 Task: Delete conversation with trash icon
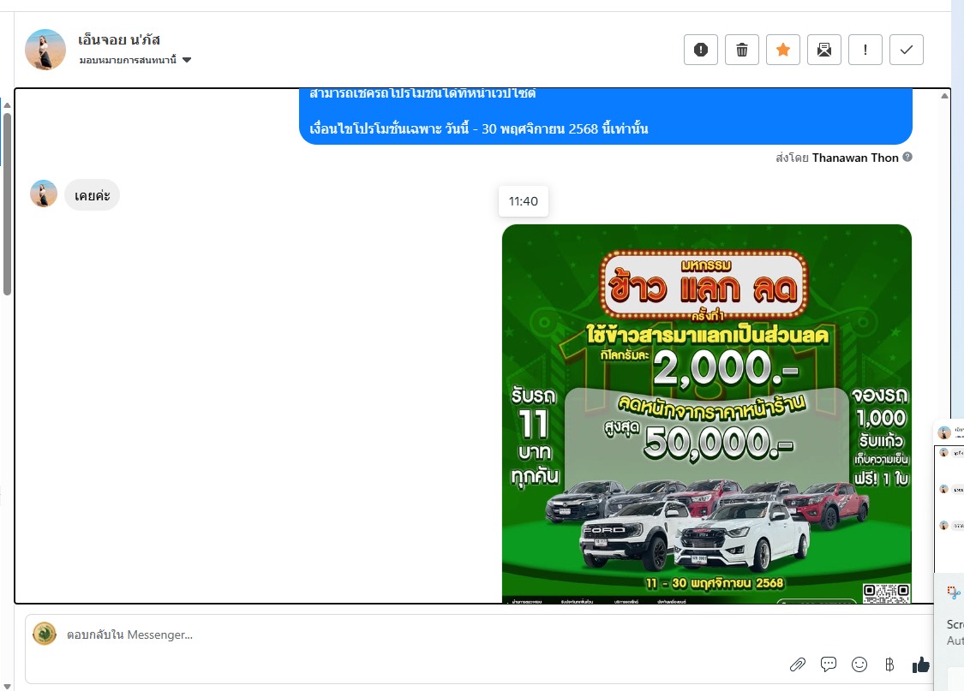pos(742,50)
